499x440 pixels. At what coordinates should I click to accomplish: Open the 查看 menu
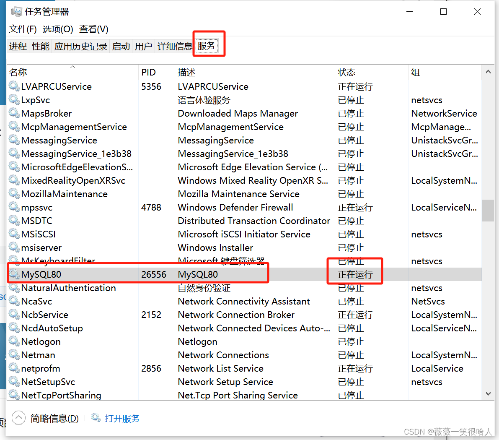(x=93, y=29)
